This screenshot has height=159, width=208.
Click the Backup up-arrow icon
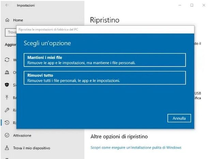(7, 98)
